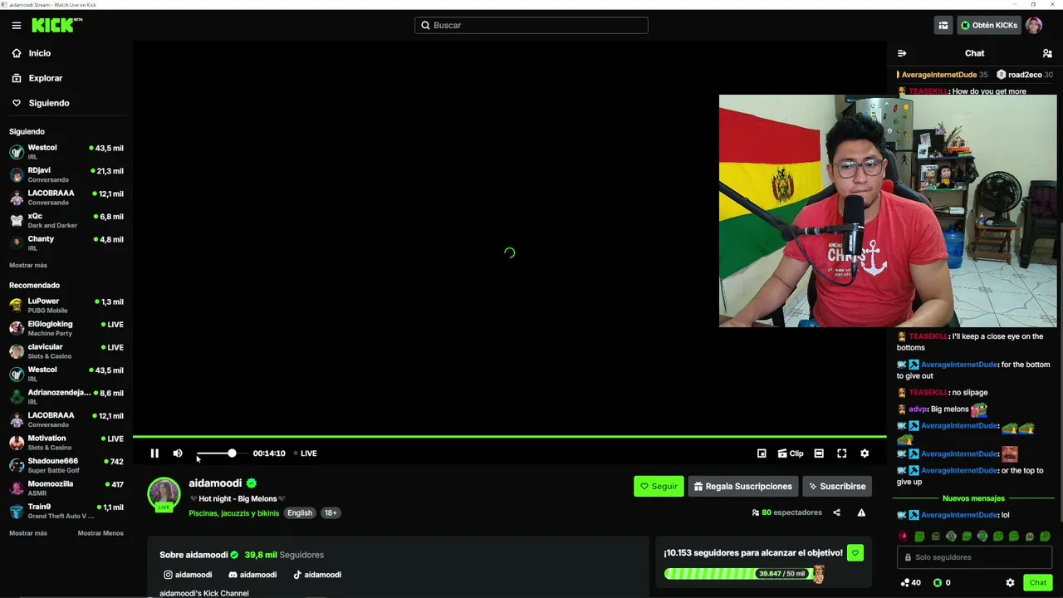Click the English language tag
1063x598 pixels.
click(x=300, y=513)
